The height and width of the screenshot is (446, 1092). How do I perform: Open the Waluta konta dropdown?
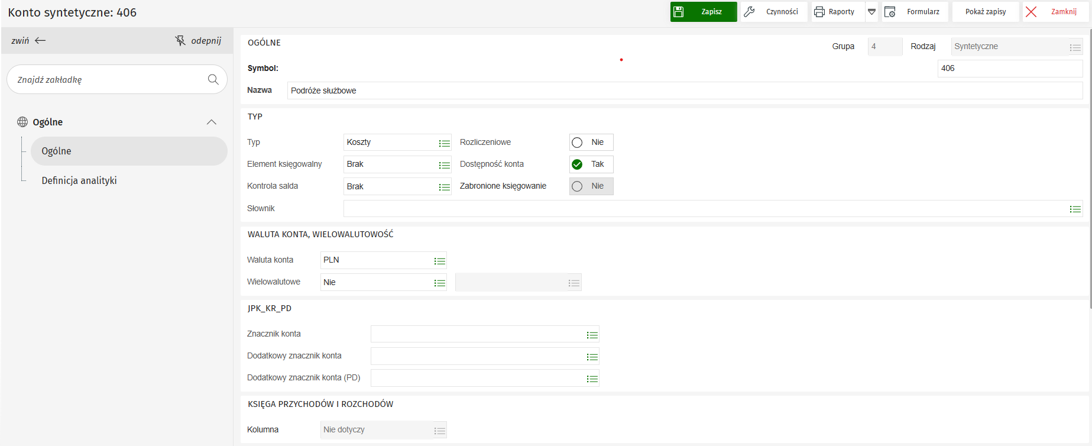pyautogui.click(x=439, y=261)
